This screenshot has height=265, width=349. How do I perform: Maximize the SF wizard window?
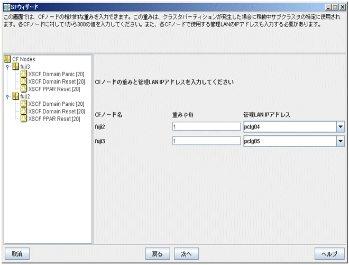(x=335, y=7)
